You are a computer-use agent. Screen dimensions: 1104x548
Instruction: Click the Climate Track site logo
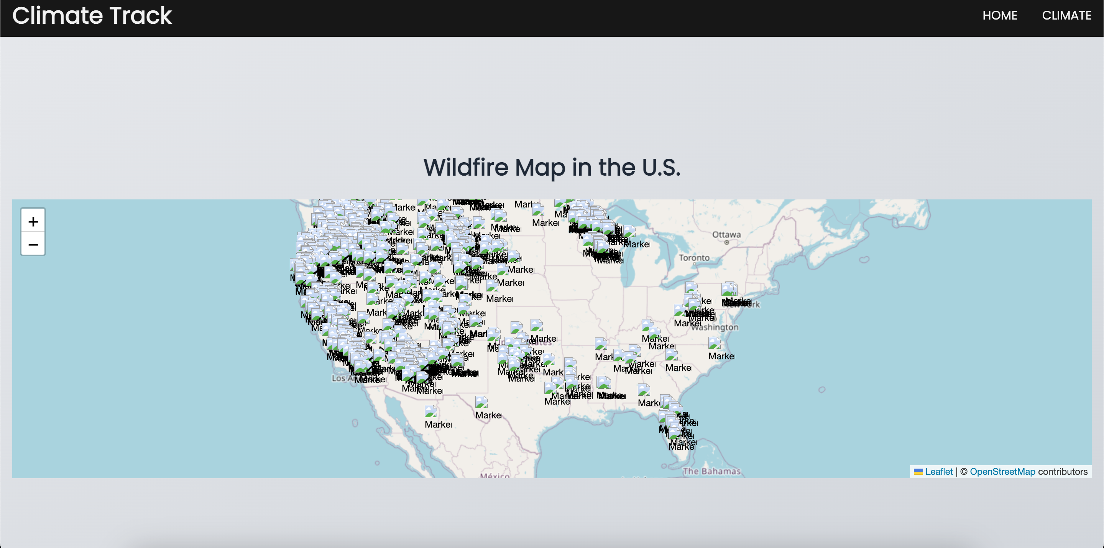[92, 15]
